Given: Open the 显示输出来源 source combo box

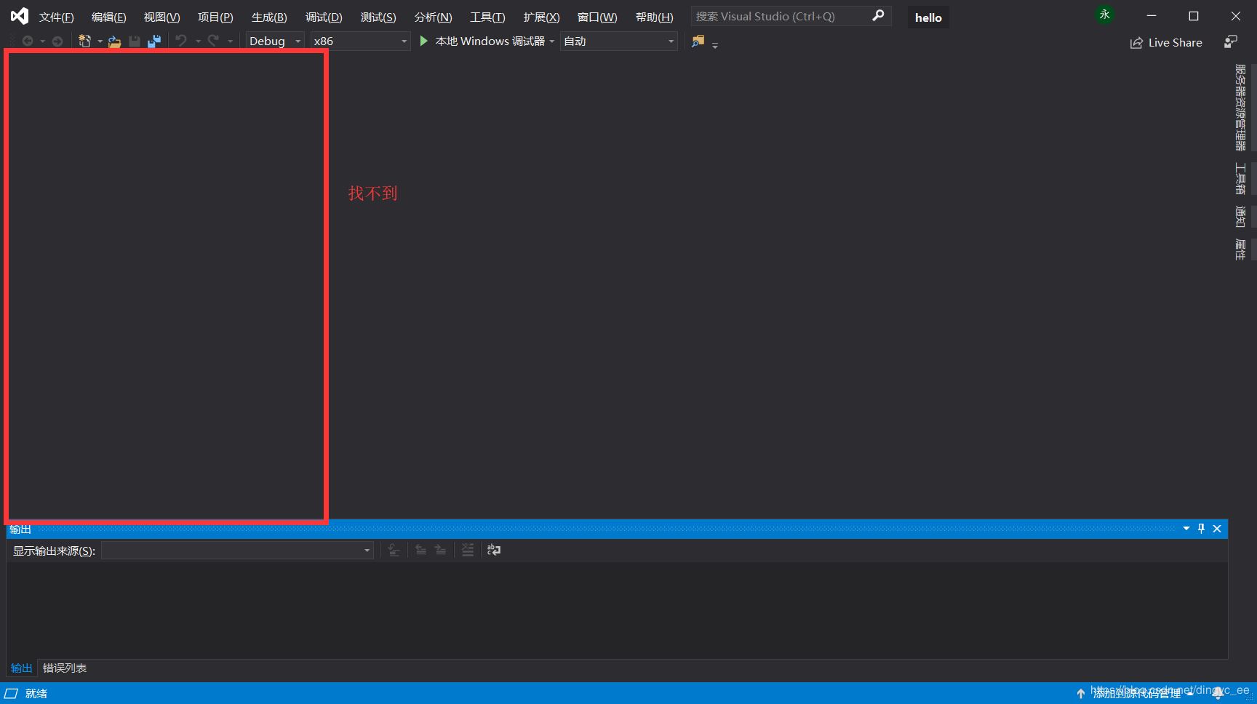Looking at the screenshot, I should pyautogui.click(x=237, y=551).
